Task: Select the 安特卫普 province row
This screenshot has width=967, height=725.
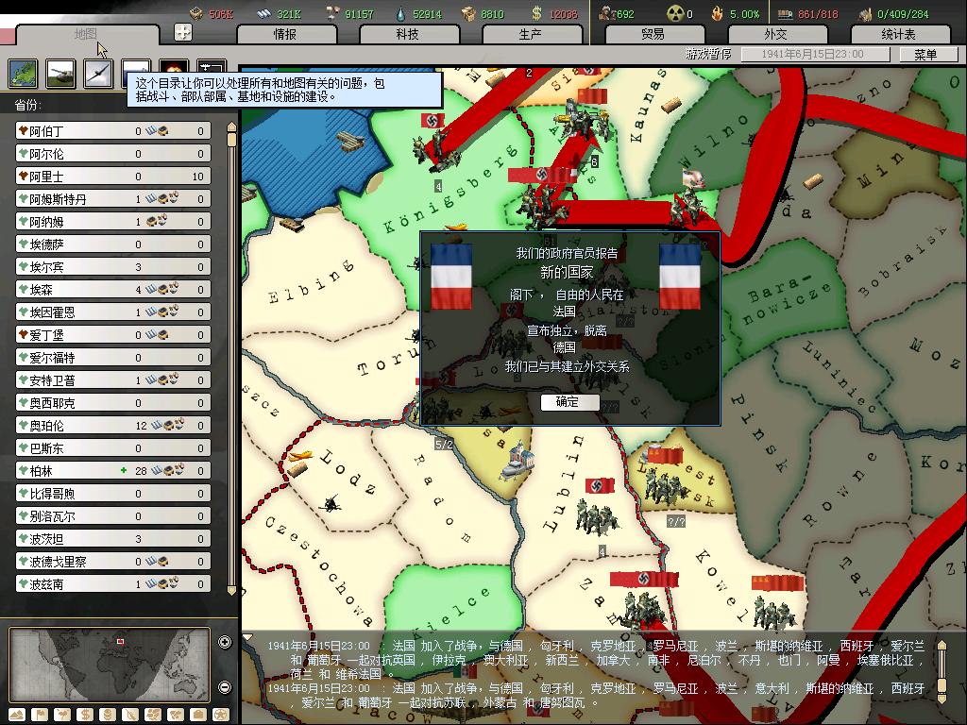Action: point(113,379)
